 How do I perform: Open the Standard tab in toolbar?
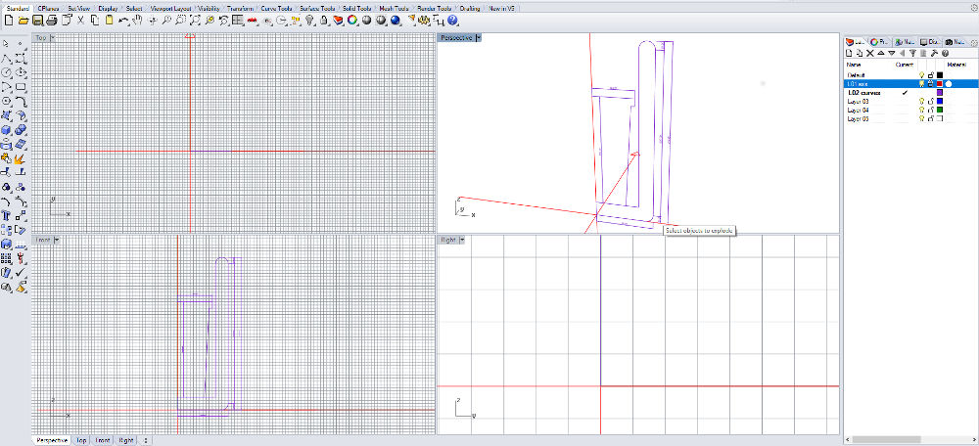[x=18, y=8]
